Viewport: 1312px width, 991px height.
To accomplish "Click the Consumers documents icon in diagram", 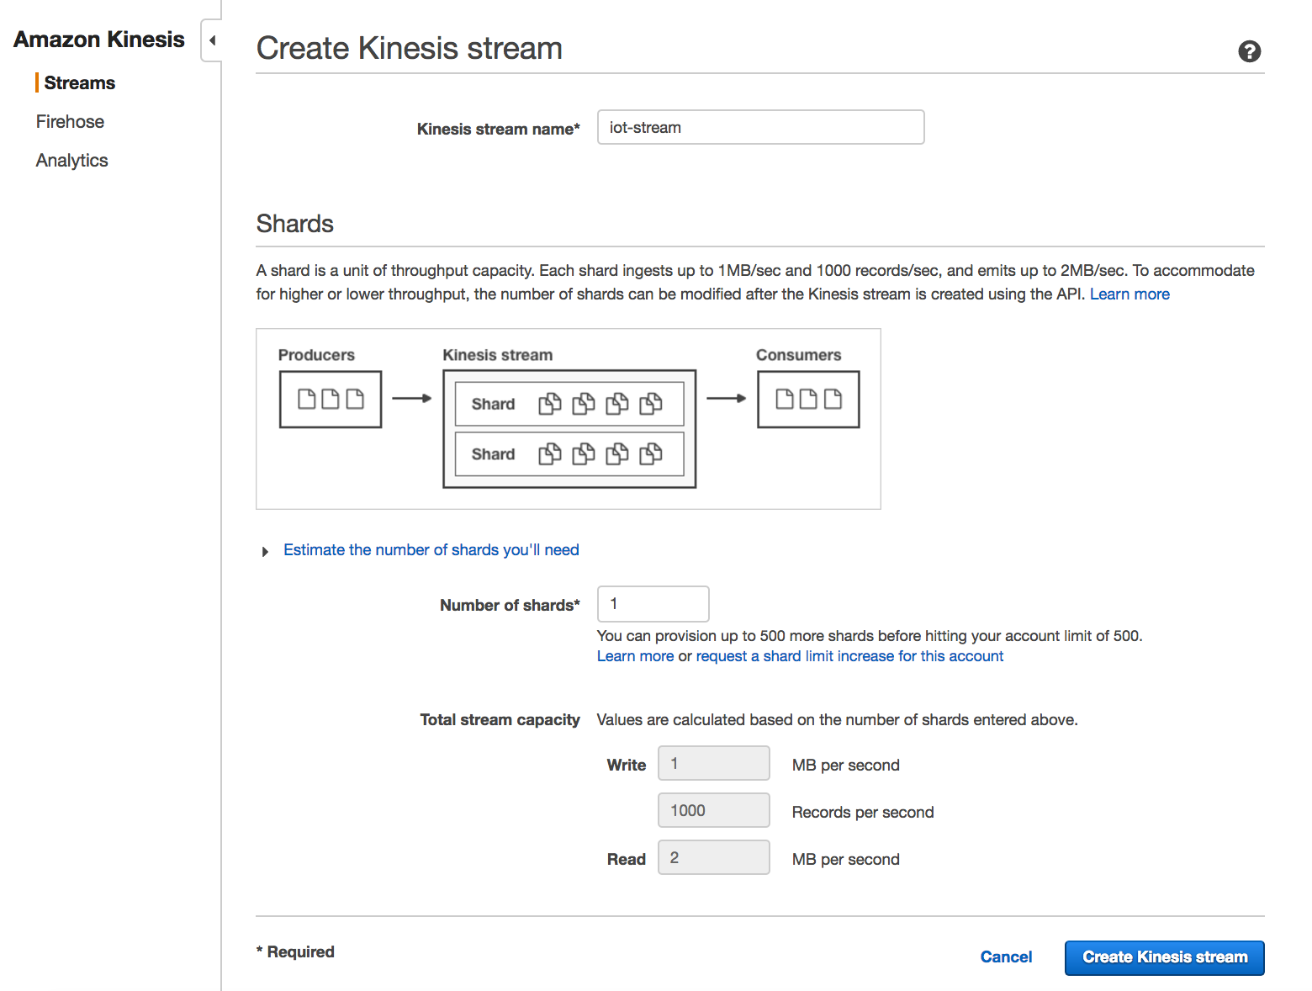I will [x=808, y=399].
